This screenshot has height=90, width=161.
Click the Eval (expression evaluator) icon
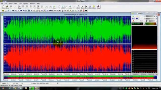click(x=86, y=7)
